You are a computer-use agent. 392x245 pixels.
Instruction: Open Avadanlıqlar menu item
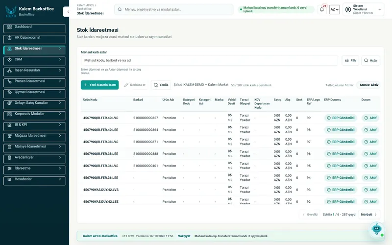(34, 159)
